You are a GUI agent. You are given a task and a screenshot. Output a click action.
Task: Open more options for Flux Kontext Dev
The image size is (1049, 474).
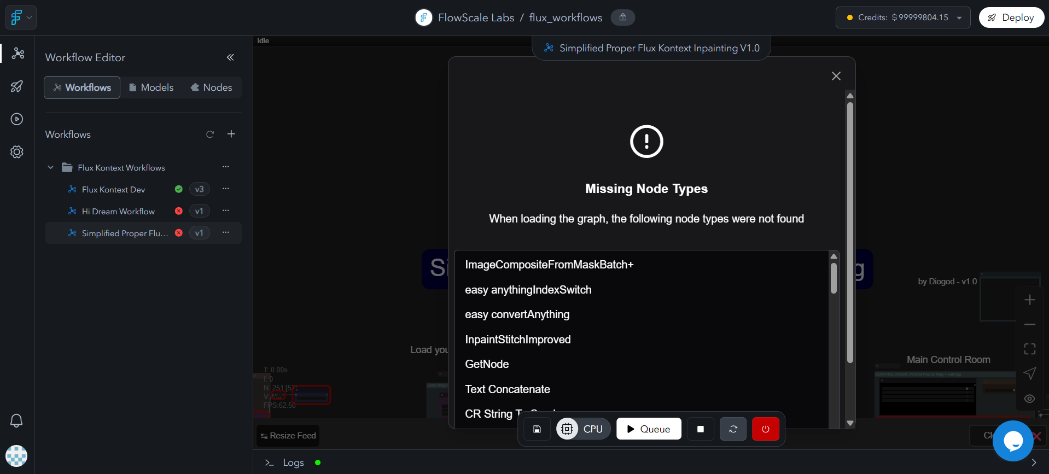pos(225,189)
